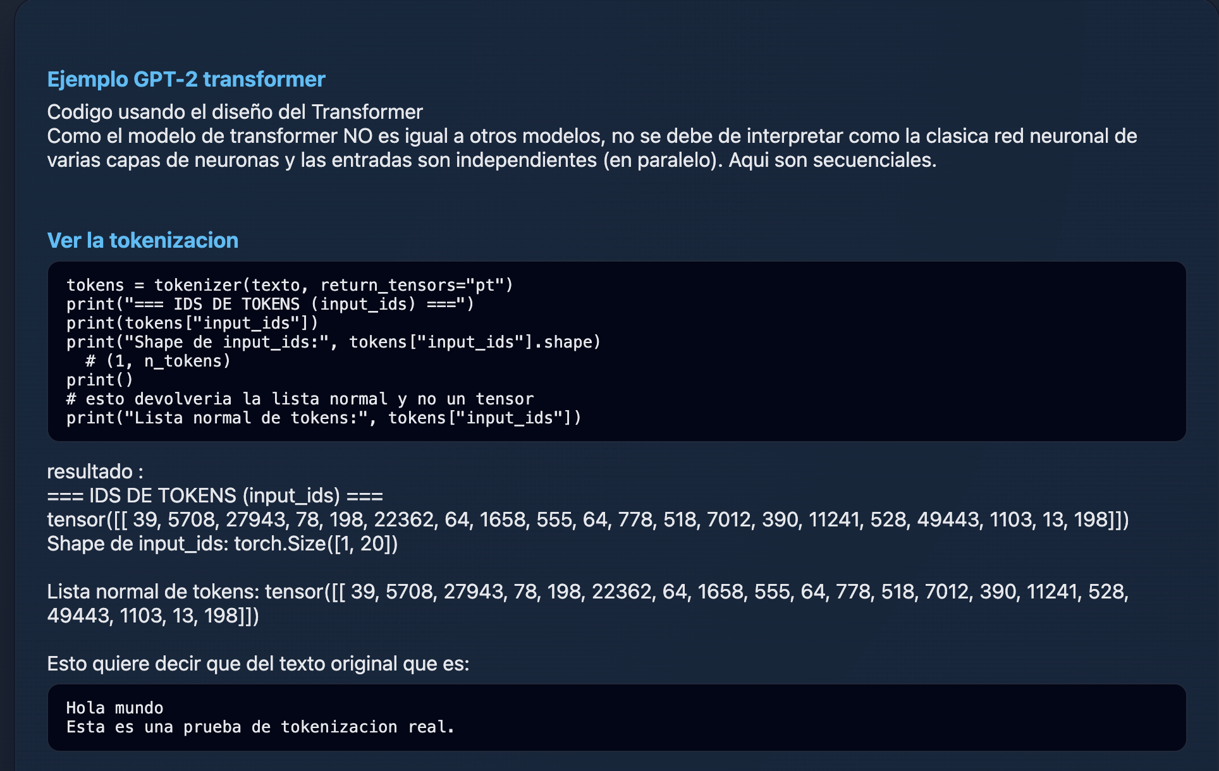
Task: Click 'Esto quiere decir que del texto original' sentence
Action: pyautogui.click(x=258, y=664)
